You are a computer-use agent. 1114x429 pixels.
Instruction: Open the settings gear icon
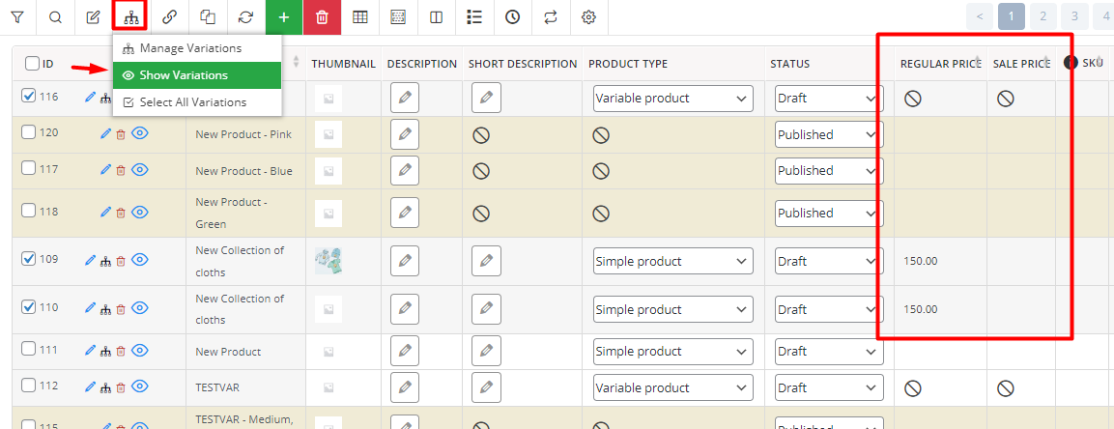588,17
